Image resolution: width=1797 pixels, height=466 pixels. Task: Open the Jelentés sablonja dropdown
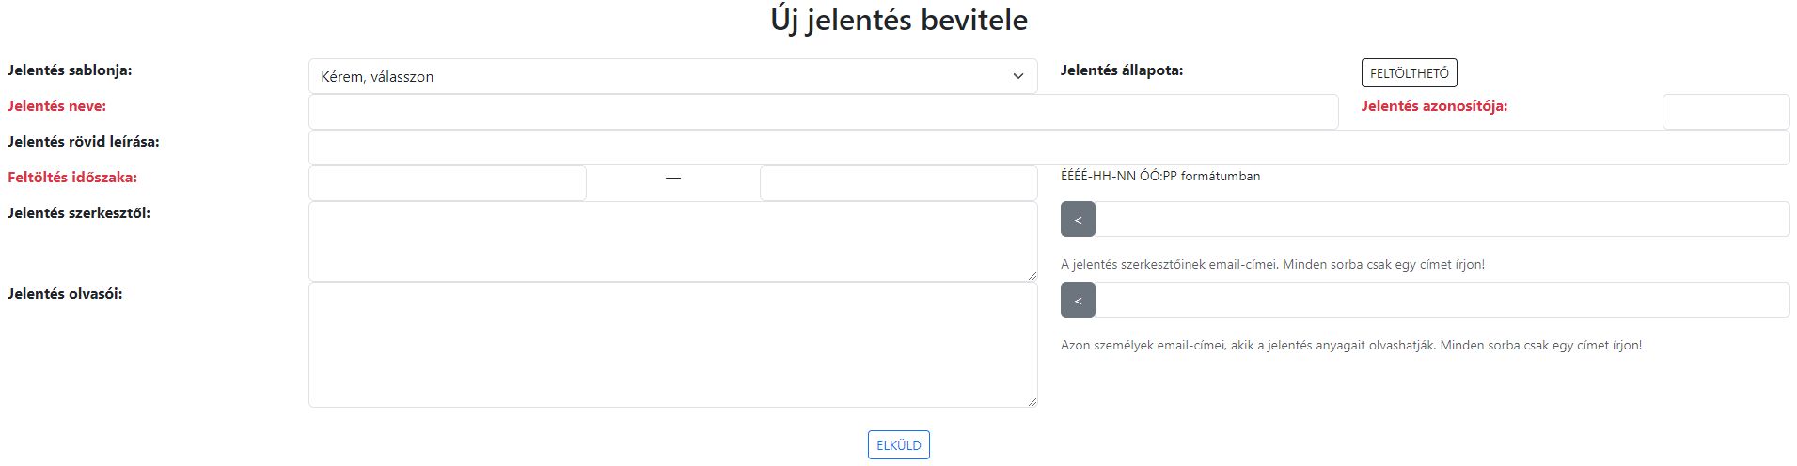pyautogui.click(x=672, y=76)
